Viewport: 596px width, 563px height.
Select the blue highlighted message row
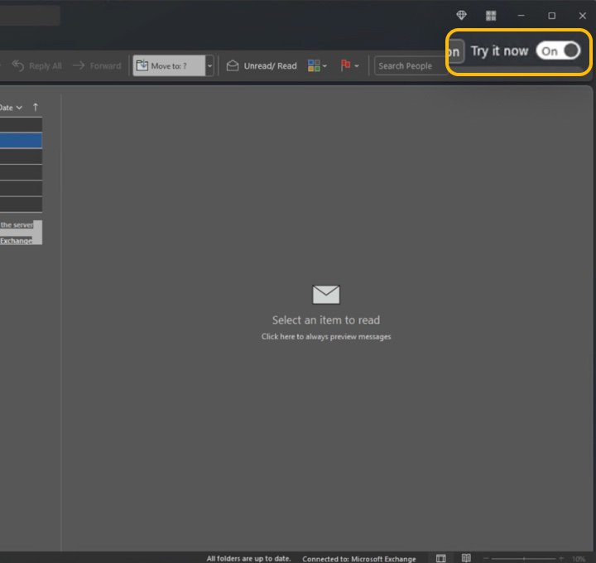[21, 141]
